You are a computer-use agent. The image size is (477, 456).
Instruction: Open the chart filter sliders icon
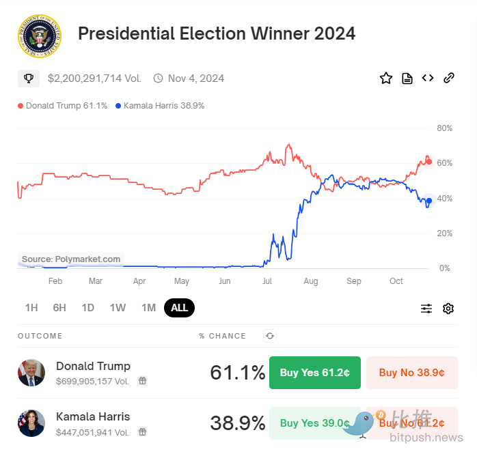click(426, 309)
